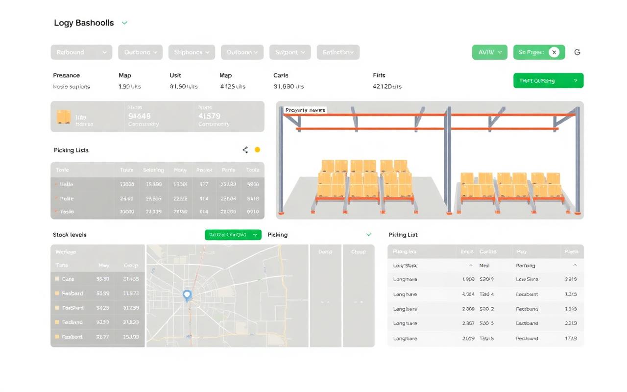Click the FasStartl row in Stock levels
The height and width of the screenshot is (392, 627).
click(x=97, y=308)
